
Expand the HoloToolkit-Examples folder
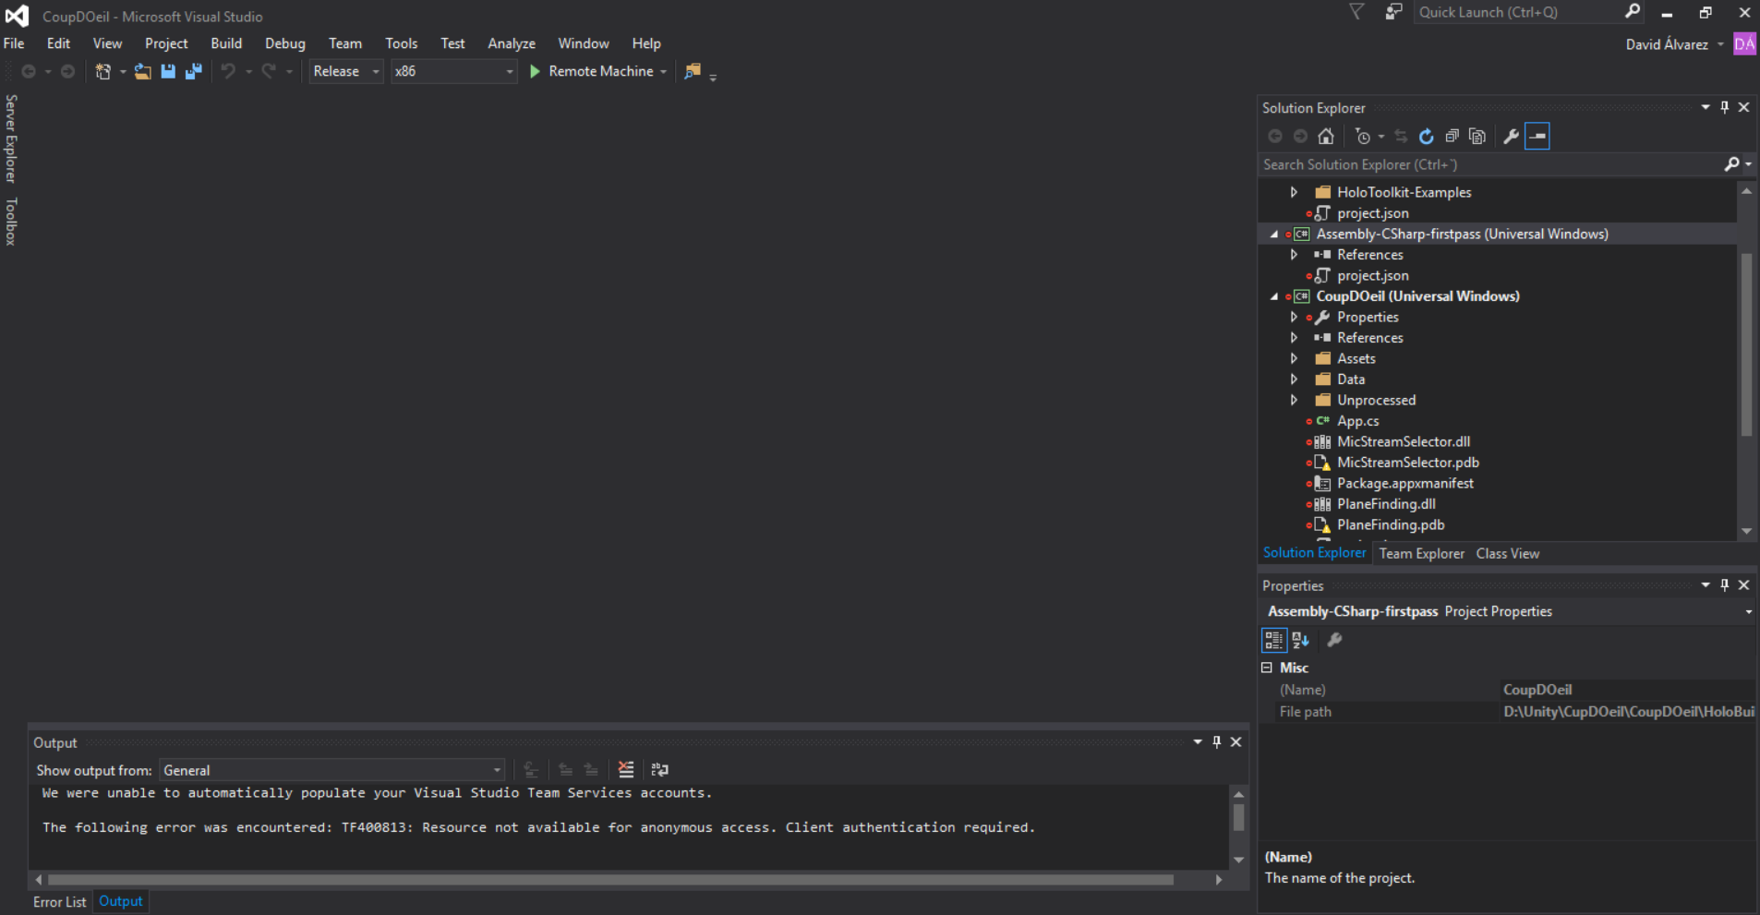[x=1294, y=192]
